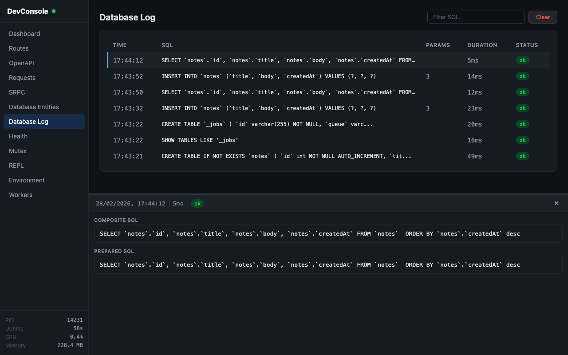
Task: Click ok badge in detail panel header
Action: [197, 204]
